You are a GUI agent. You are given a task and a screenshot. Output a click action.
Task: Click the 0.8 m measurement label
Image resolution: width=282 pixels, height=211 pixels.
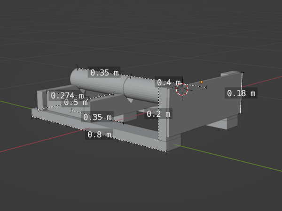(x=99, y=135)
